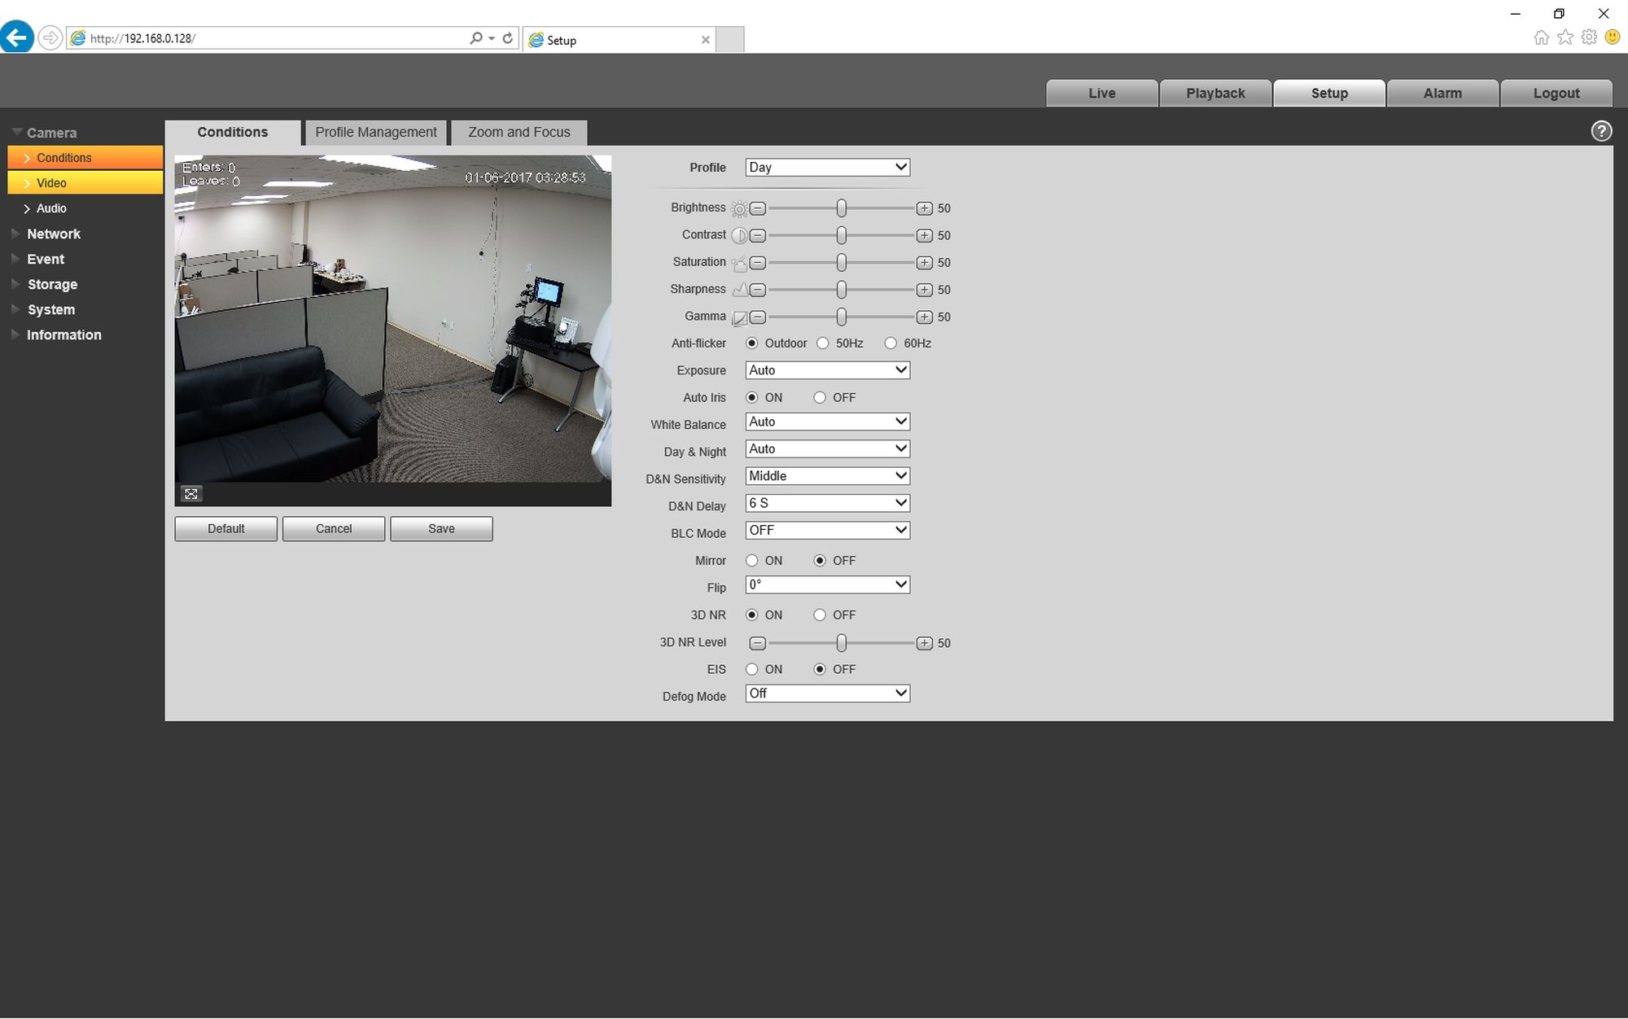Open browser favorites star icon
The height and width of the screenshot is (1019, 1628).
tap(1565, 37)
